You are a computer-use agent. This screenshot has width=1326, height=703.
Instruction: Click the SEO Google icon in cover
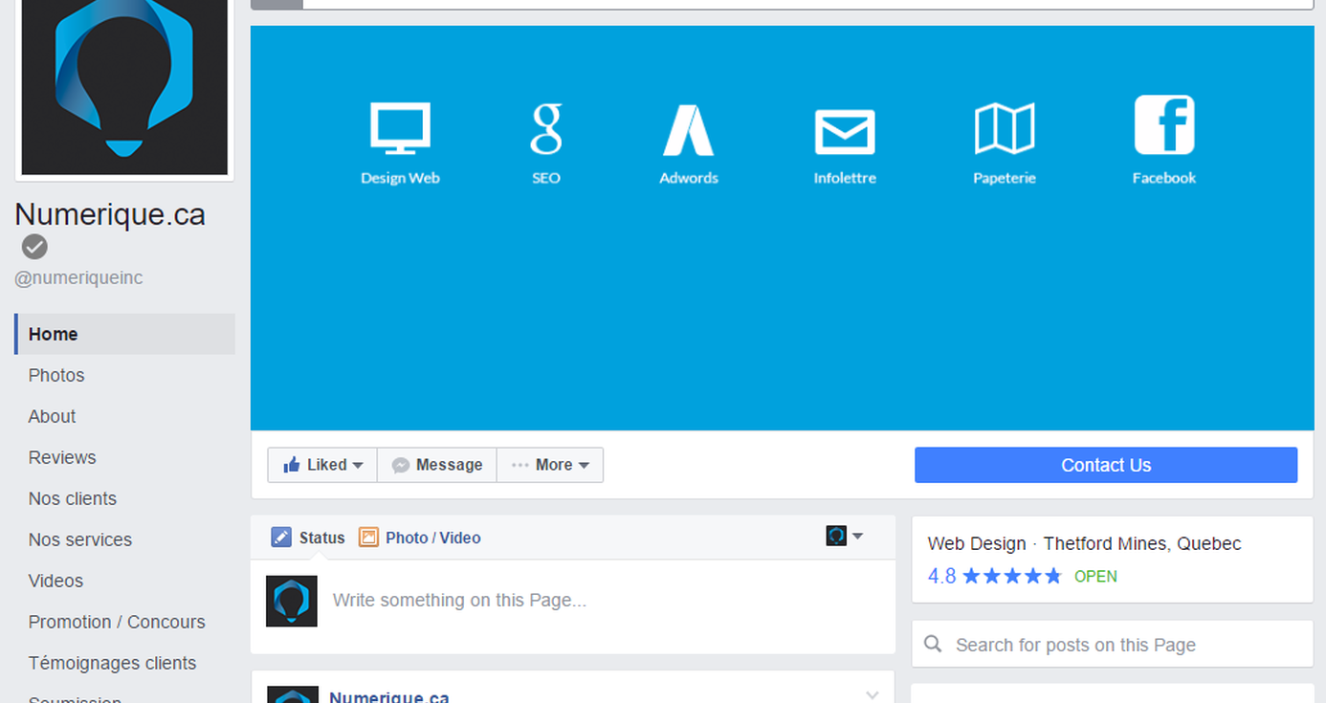(546, 129)
